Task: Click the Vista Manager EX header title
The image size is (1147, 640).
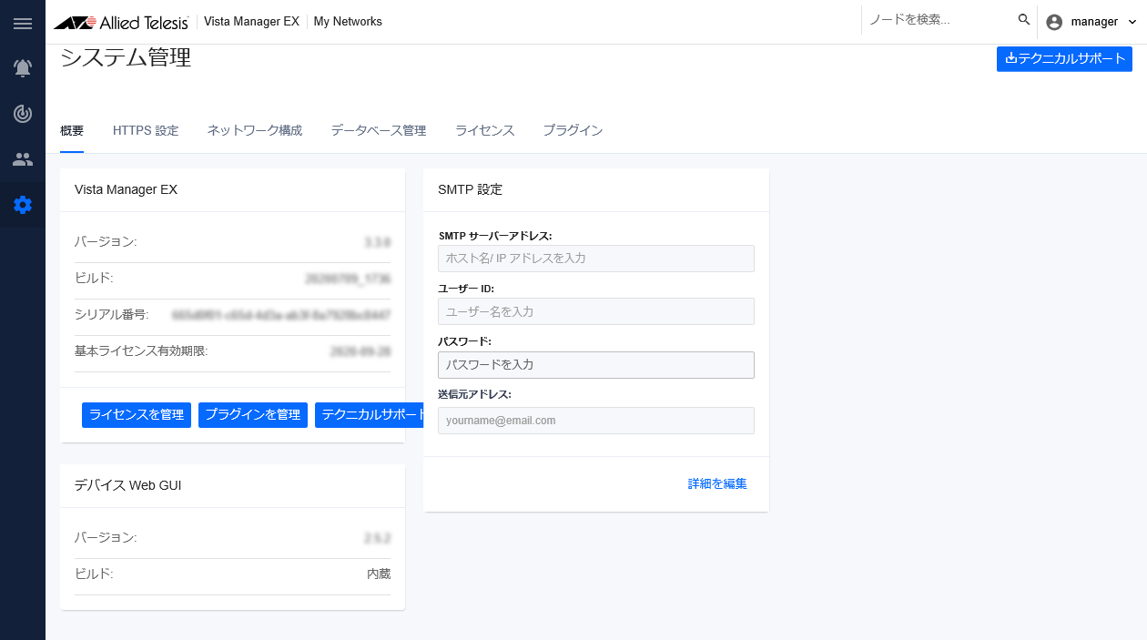Action: (x=251, y=22)
